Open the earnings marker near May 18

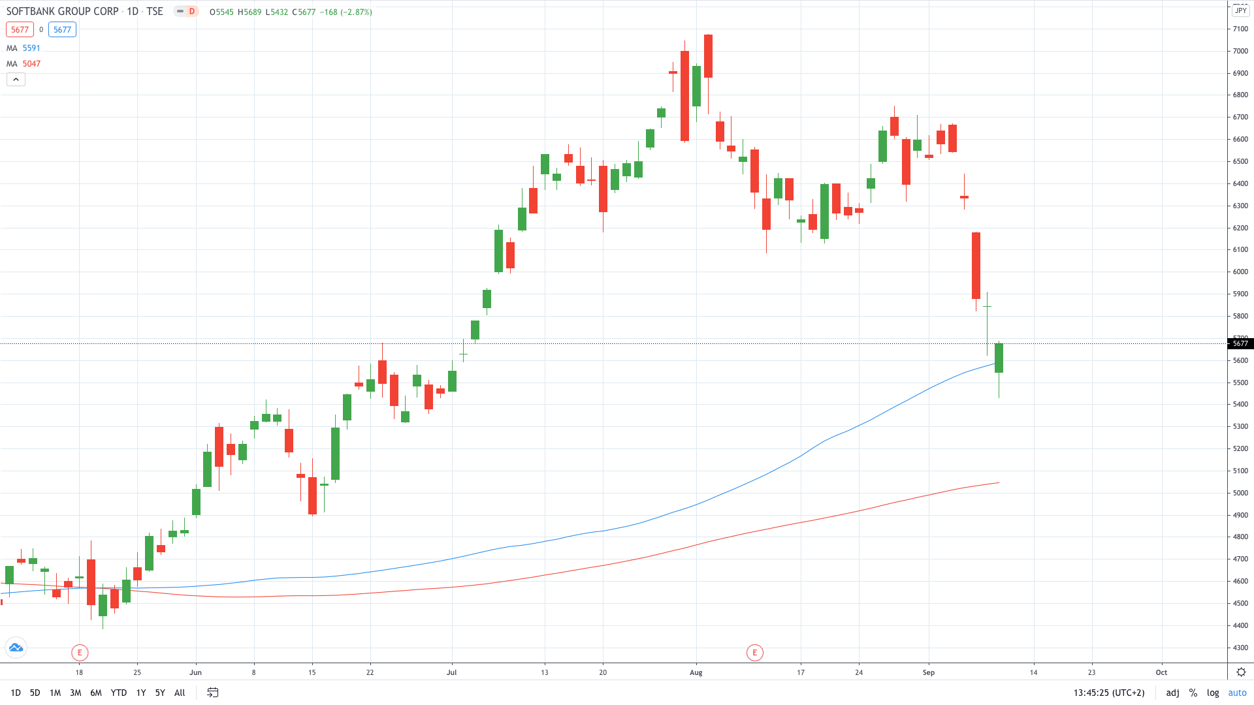click(x=80, y=652)
